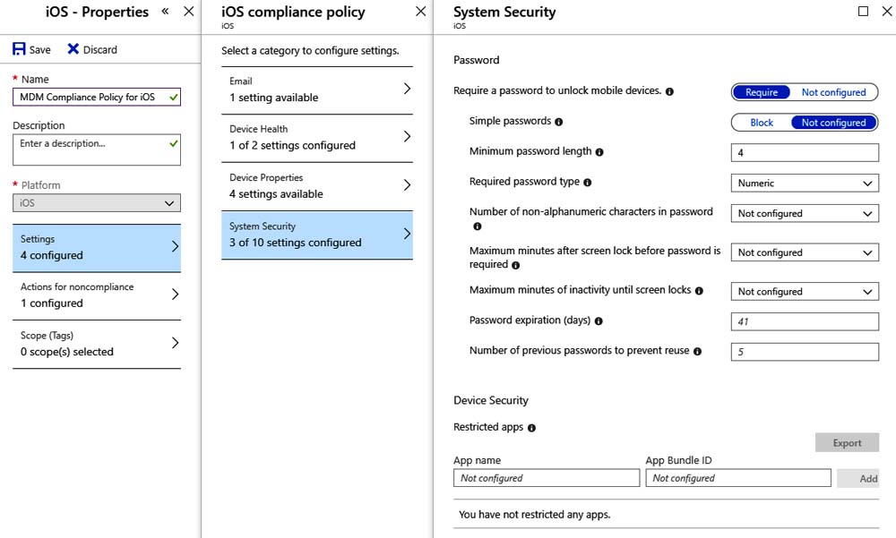This screenshot has height=538, width=896.
Task: Show info tooltip for Minimum password length
Action: [x=599, y=152]
